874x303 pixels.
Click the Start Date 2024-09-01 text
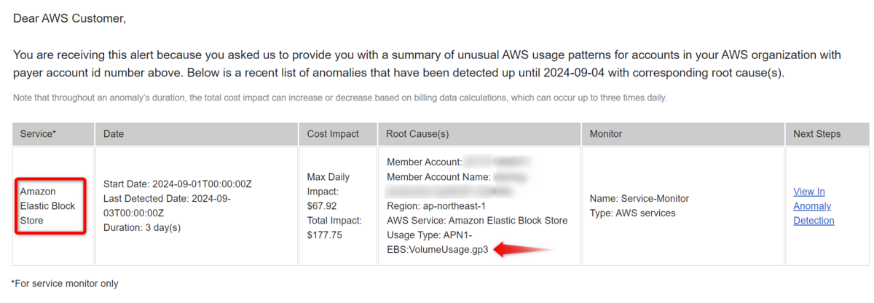tap(178, 184)
